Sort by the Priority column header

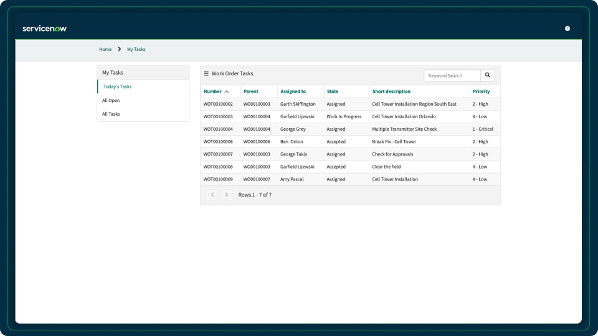(481, 91)
